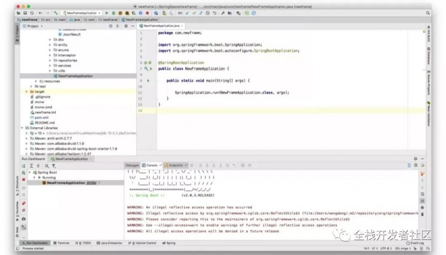Toggle the Database tool window stripe
Screen dimensions: 446x255
pos(428,56)
